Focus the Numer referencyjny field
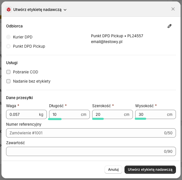 tap(84, 133)
